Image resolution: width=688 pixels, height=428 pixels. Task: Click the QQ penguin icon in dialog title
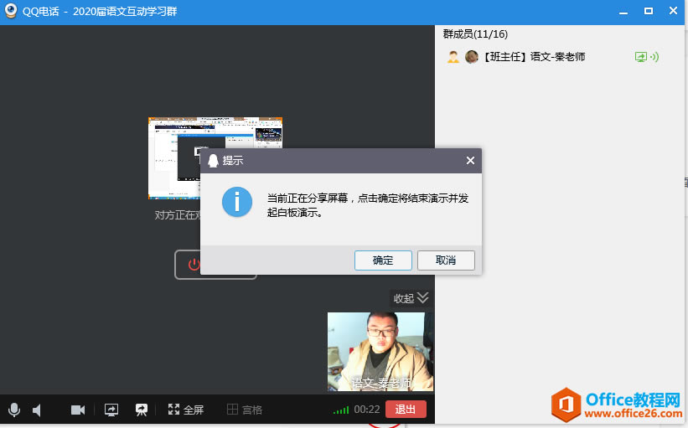click(x=213, y=161)
